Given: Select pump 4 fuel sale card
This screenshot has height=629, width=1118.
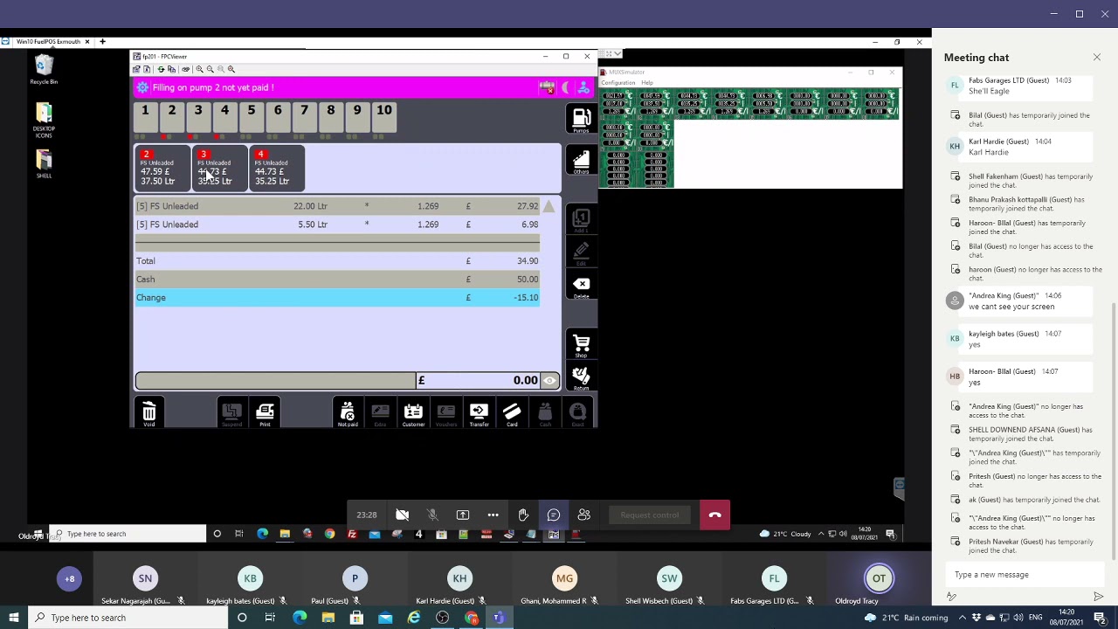Looking at the screenshot, I should point(277,168).
